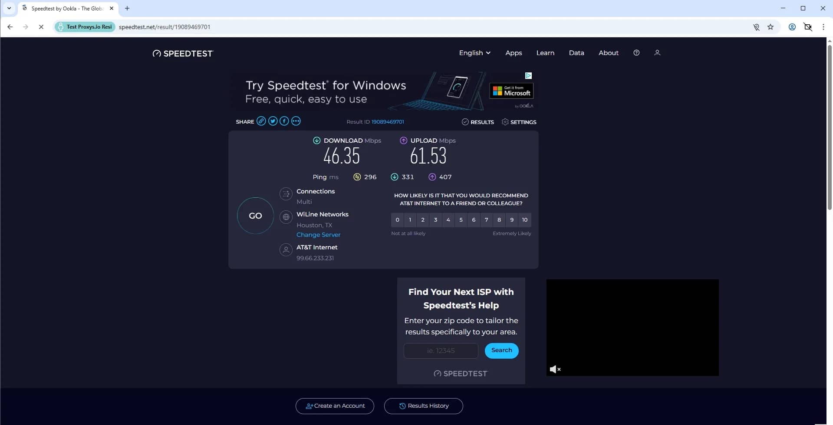
Task: Open Result ID 19089469701 link
Action: [x=388, y=122]
